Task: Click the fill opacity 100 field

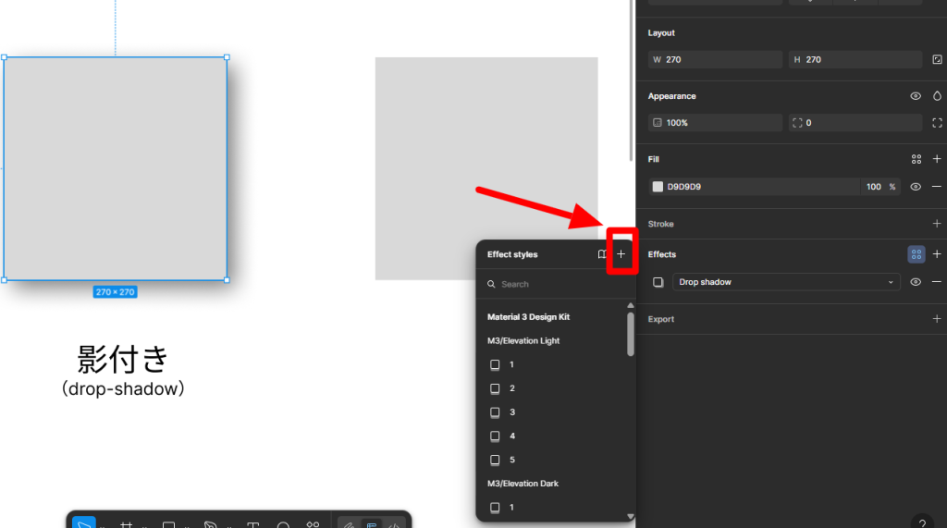Action: coord(873,187)
